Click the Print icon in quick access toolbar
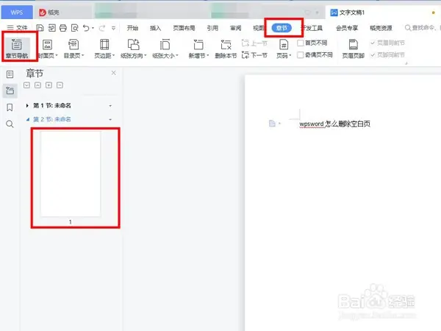This screenshot has width=441, height=331. pos(63,28)
